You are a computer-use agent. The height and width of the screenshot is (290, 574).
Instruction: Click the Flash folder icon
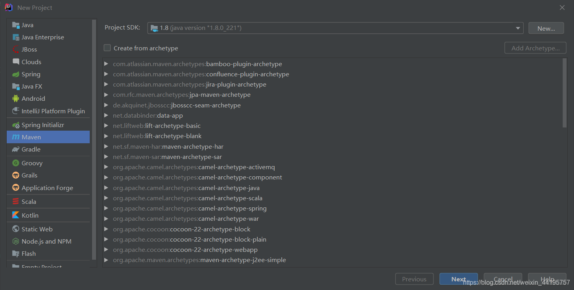[16, 254]
